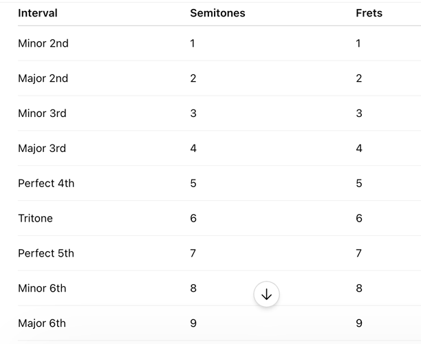Click semitone value 6 in Tritone row
The image size is (421, 344).
[x=193, y=218]
